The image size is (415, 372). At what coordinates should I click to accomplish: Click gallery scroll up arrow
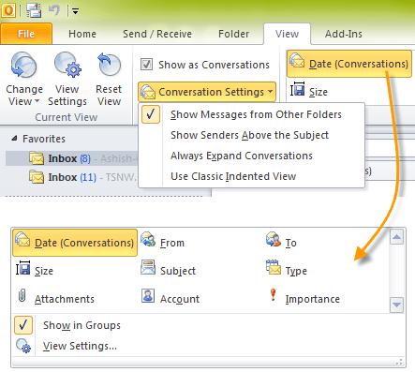pyautogui.click(x=397, y=237)
